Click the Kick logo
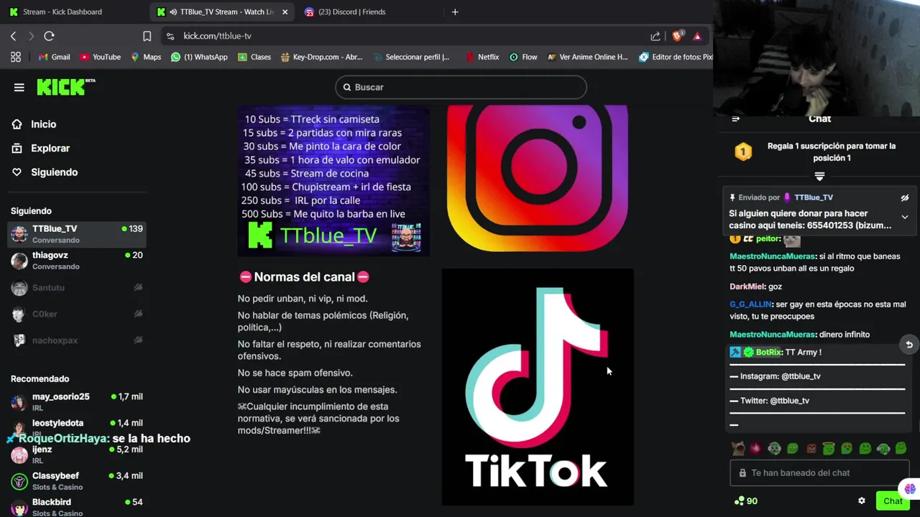The width and height of the screenshot is (920, 517). click(x=66, y=87)
